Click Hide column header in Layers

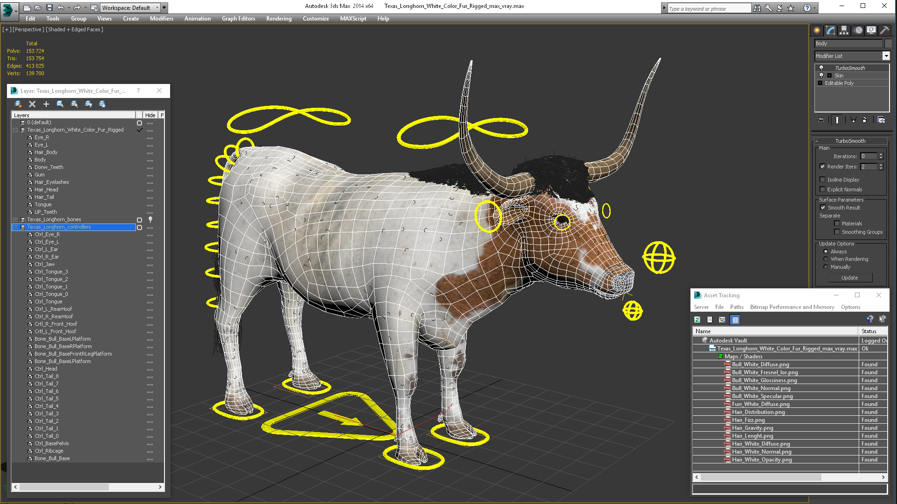pos(150,115)
